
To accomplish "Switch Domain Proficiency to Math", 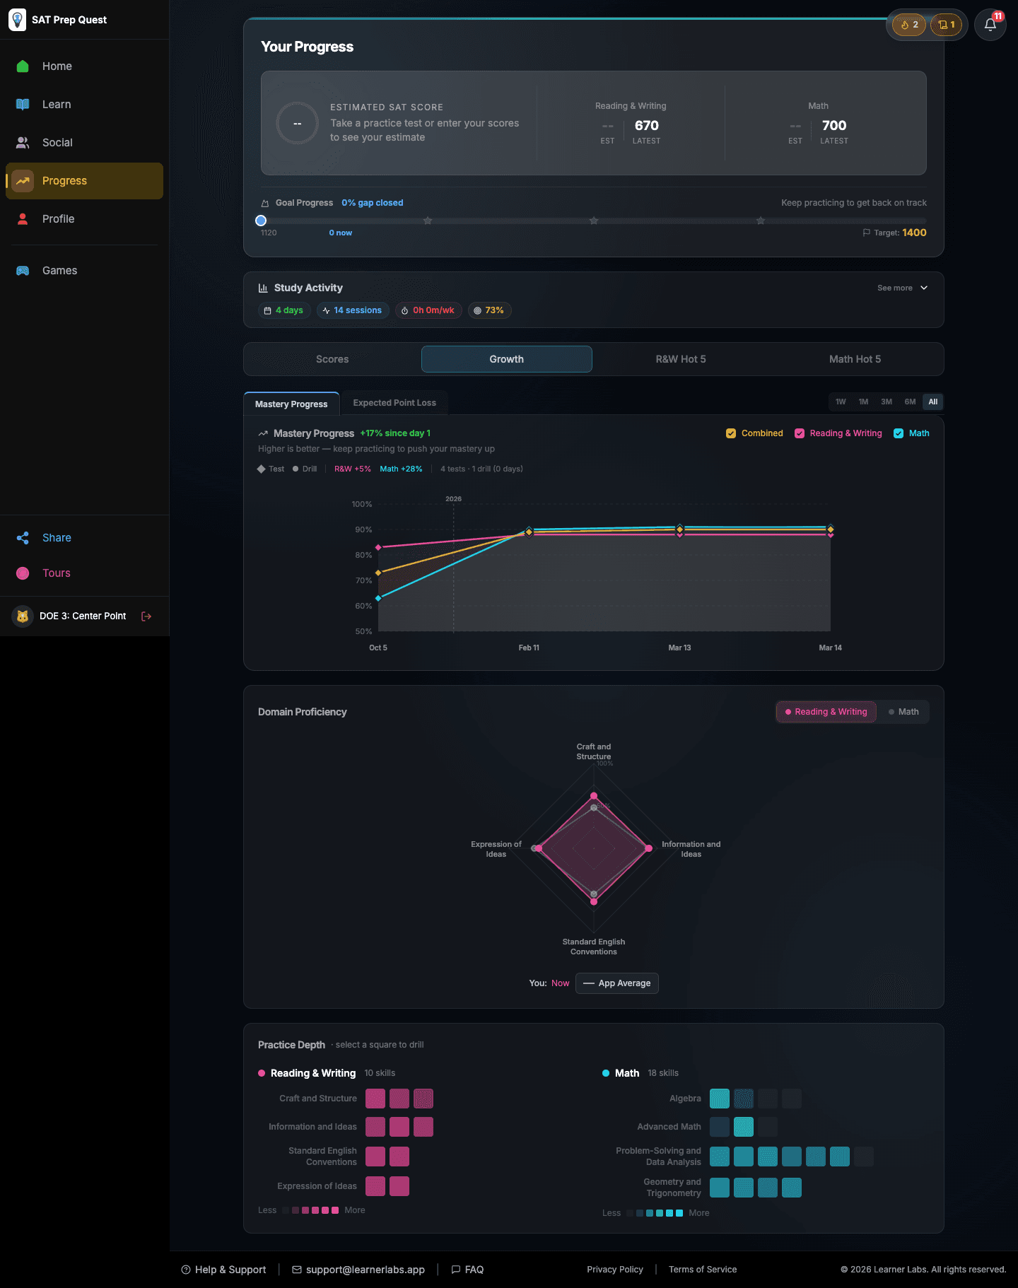I will click(x=903, y=712).
